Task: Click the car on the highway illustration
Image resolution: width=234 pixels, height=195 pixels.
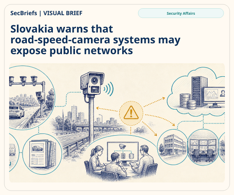Action: (x=16, y=112)
